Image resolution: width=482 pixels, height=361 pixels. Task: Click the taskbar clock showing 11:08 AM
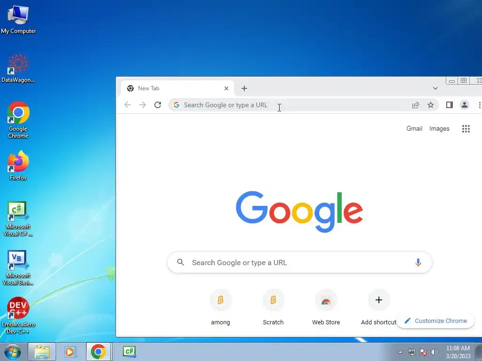pos(458,352)
